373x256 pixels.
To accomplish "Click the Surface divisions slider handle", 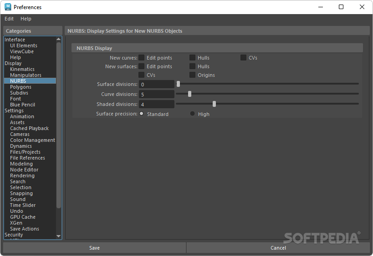I will tap(178, 84).
